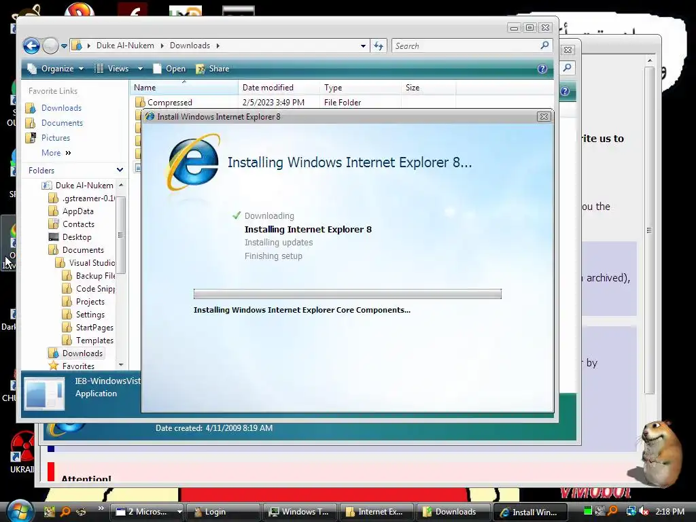Click the Views button
The width and height of the screenshot is (696, 522).
[x=112, y=69]
